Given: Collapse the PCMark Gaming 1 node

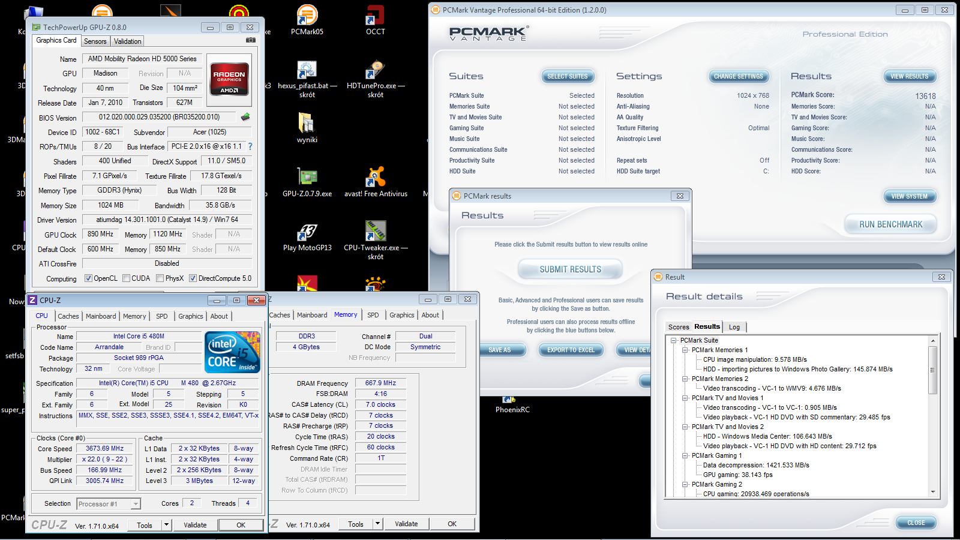Looking at the screenshot, I should pos(685,455).
